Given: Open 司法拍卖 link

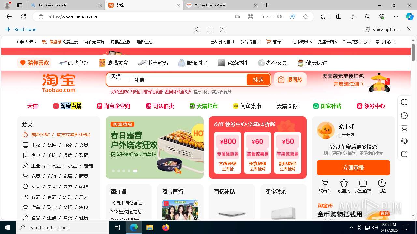Looking at the screenshot, I should coord(160,106).
